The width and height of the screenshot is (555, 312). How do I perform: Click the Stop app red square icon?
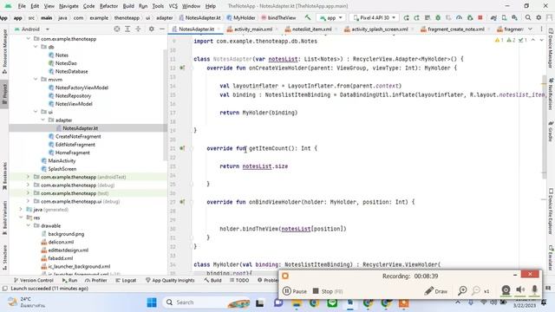tap(480, 17)
